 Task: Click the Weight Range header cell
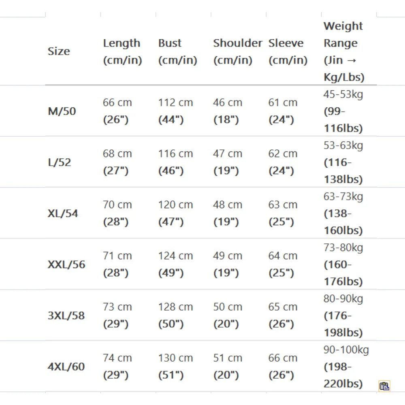344,51
